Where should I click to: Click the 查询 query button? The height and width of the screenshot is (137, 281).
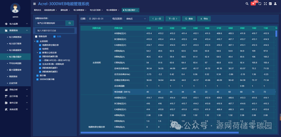coord(189,19)
